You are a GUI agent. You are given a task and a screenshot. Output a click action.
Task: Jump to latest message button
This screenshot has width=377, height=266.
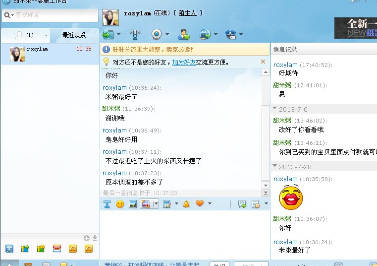(266, 193)
